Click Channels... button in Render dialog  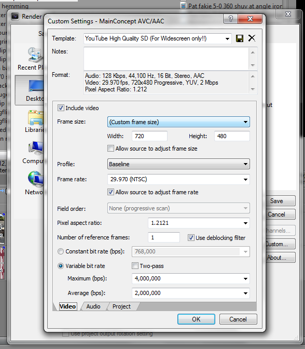281,231
